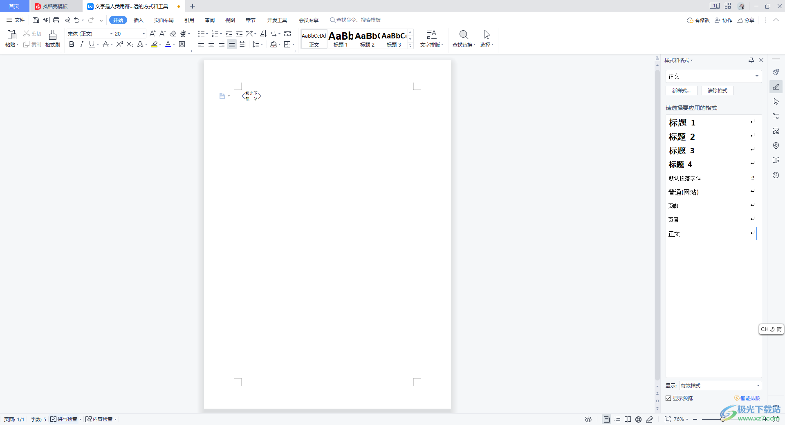Click the command search box (查找命令)
Viewport: 785px width, 425px height.
(356, 20)
